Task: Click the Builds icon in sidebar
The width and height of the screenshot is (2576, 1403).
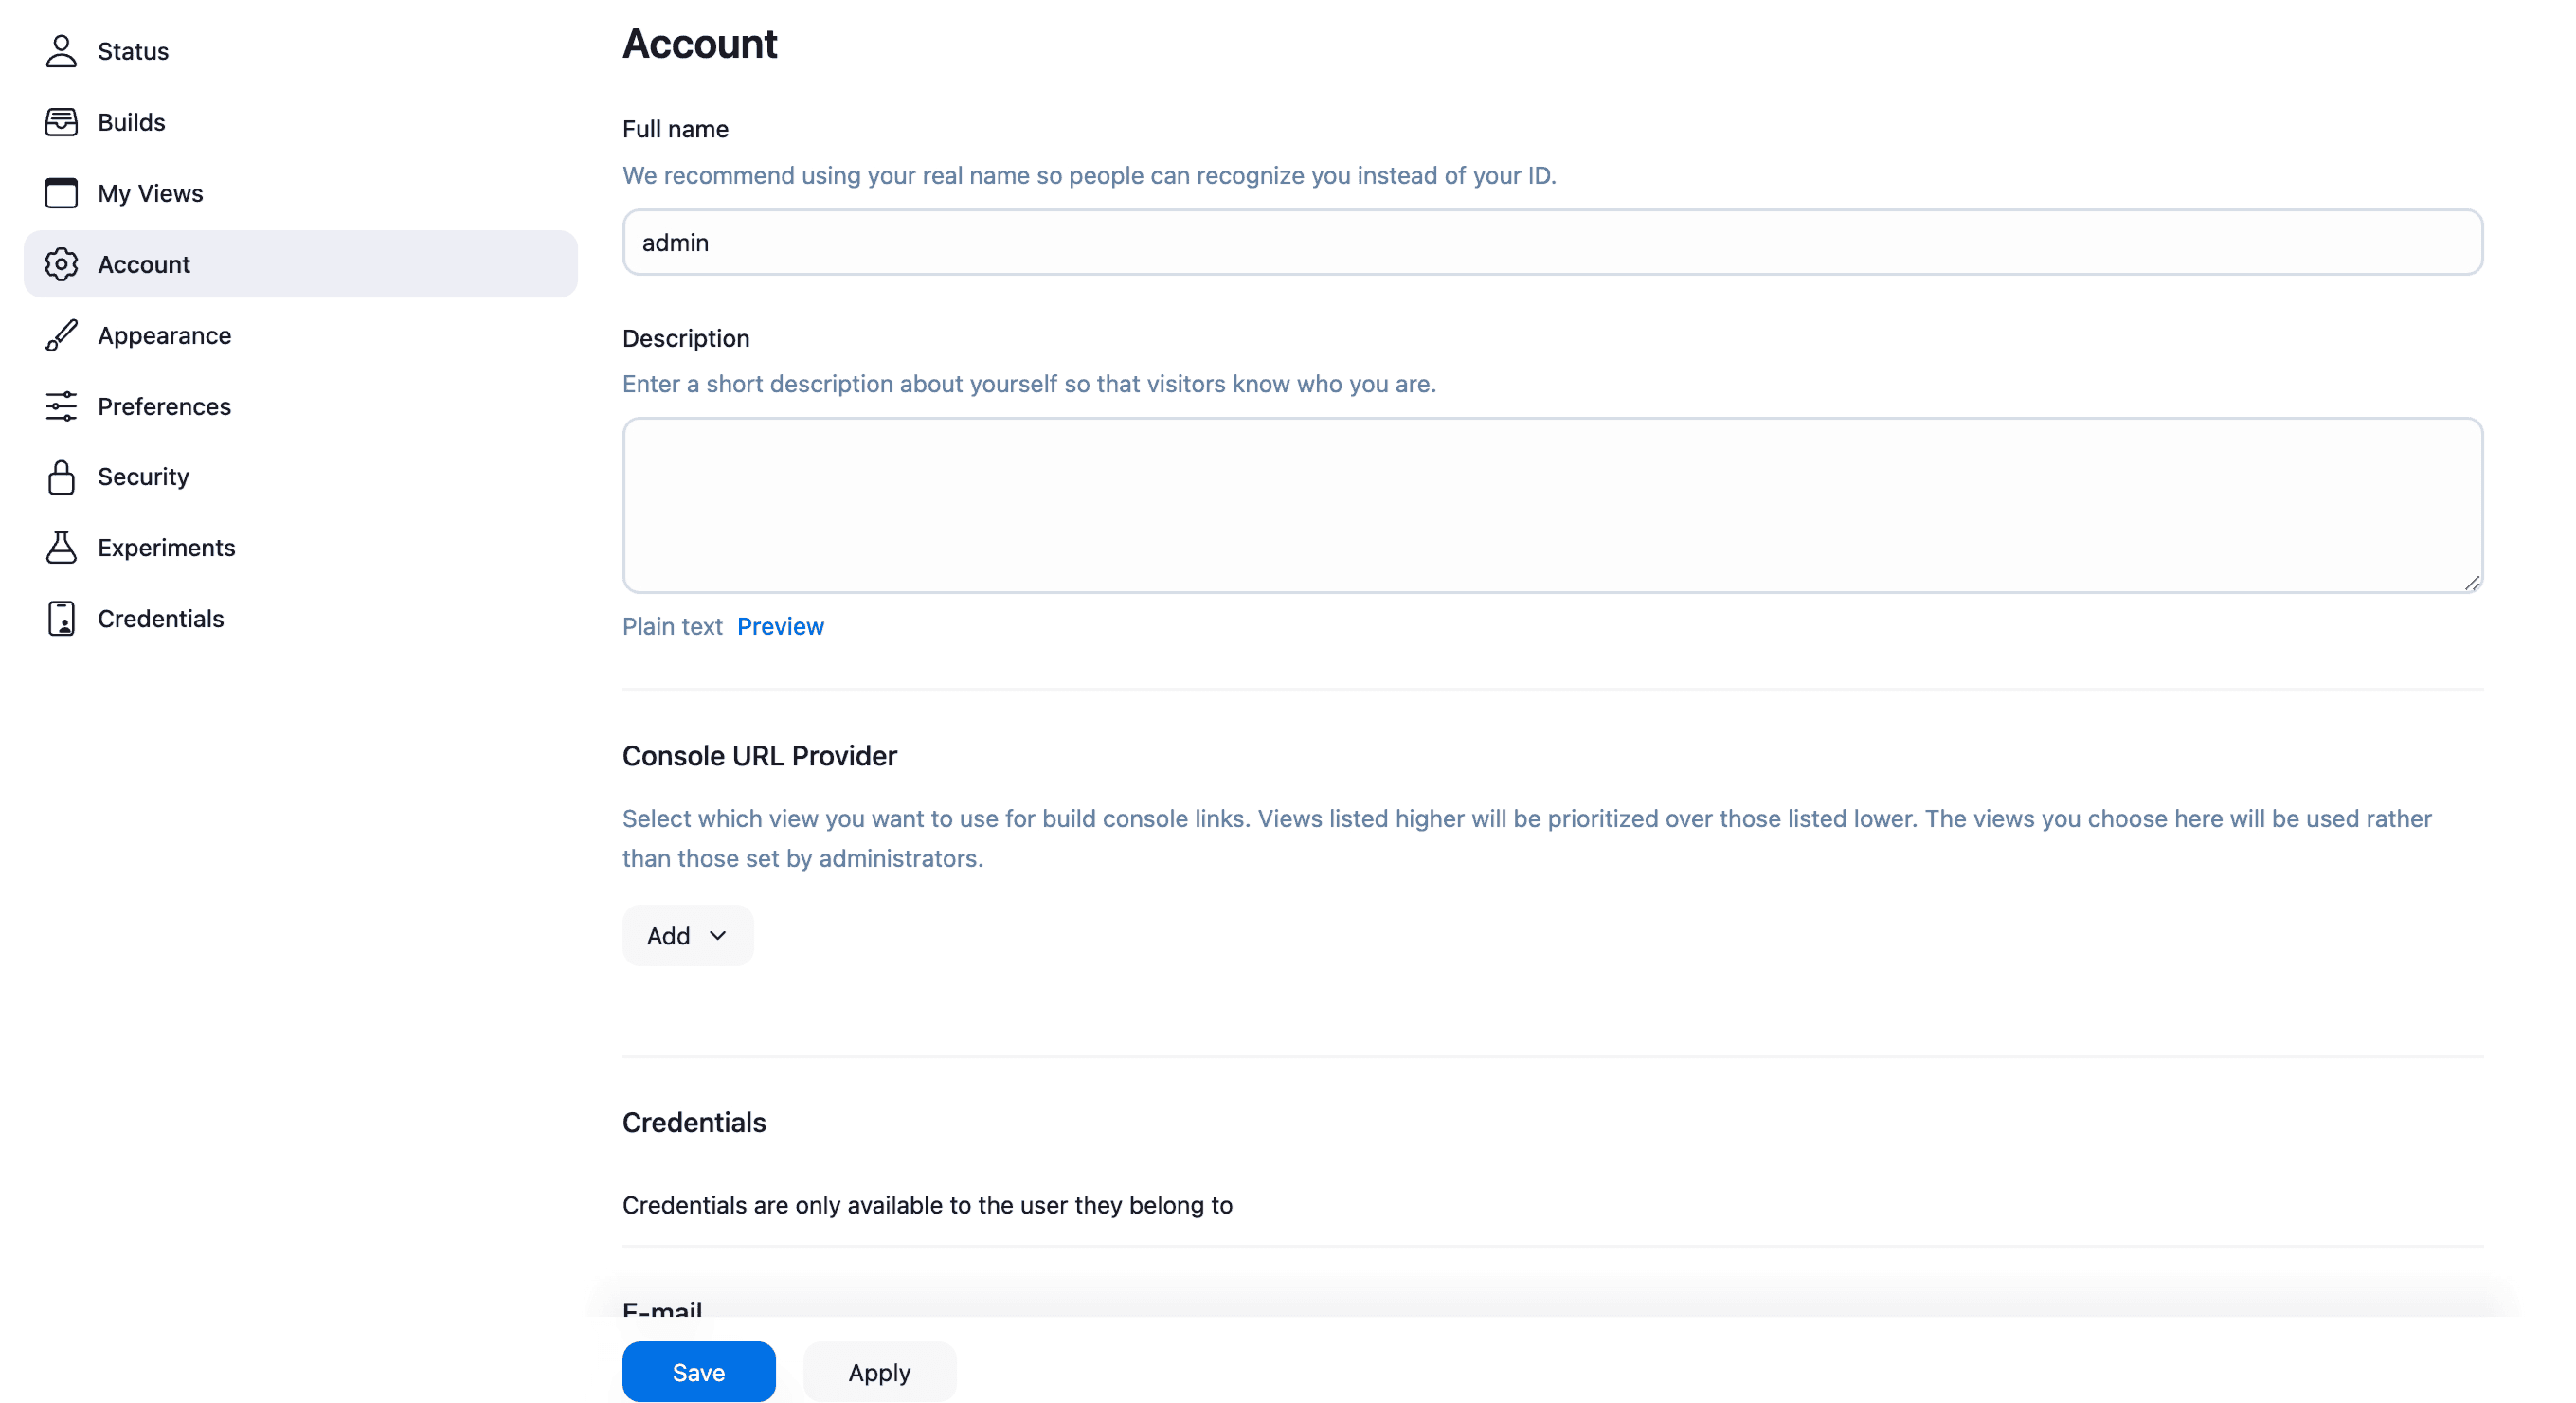Action: pyautogui.click(x=61, y=122)
